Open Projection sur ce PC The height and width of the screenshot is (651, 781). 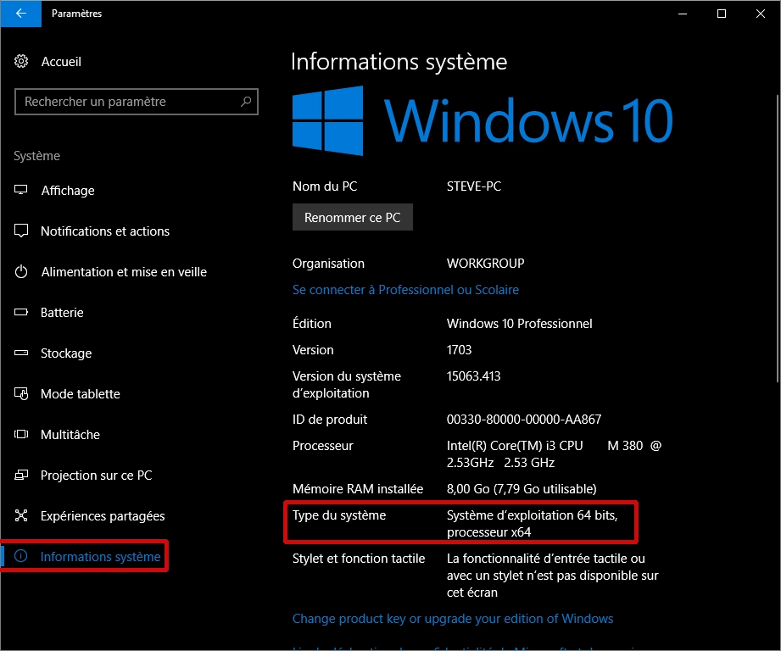click(x=96, y=476)
